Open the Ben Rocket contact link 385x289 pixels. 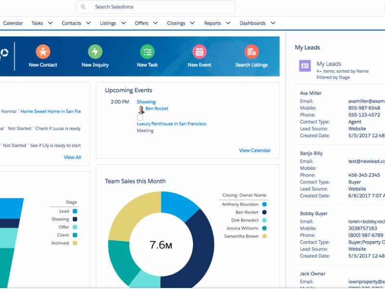pyautogui.click(x=157, y=108)
